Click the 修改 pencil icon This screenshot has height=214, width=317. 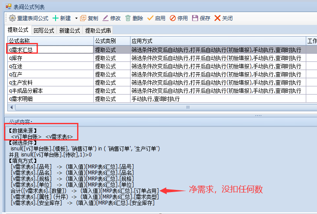[106, 18]
